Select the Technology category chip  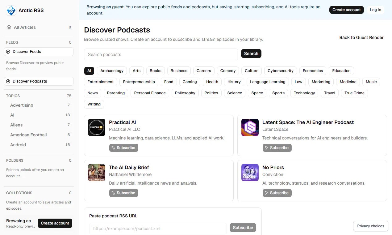point(304,93)
